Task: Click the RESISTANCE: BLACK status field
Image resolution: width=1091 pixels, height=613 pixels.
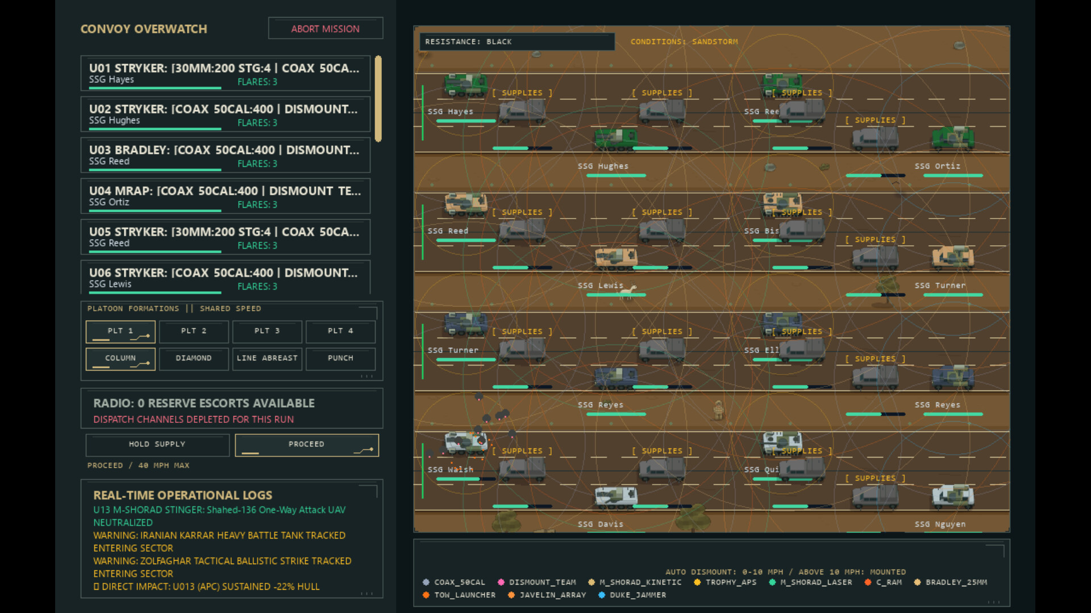Action: (517, 41)
